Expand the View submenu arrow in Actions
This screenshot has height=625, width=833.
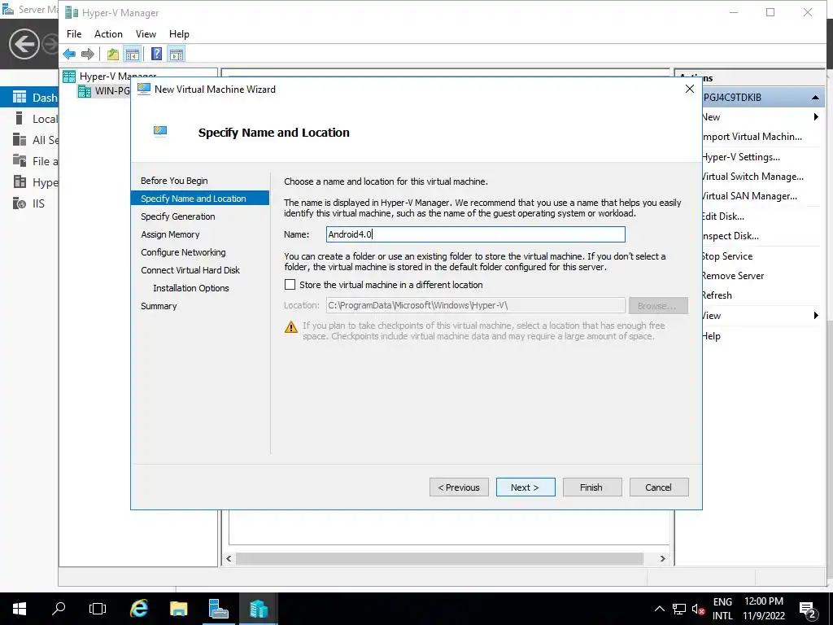(816, 316)
